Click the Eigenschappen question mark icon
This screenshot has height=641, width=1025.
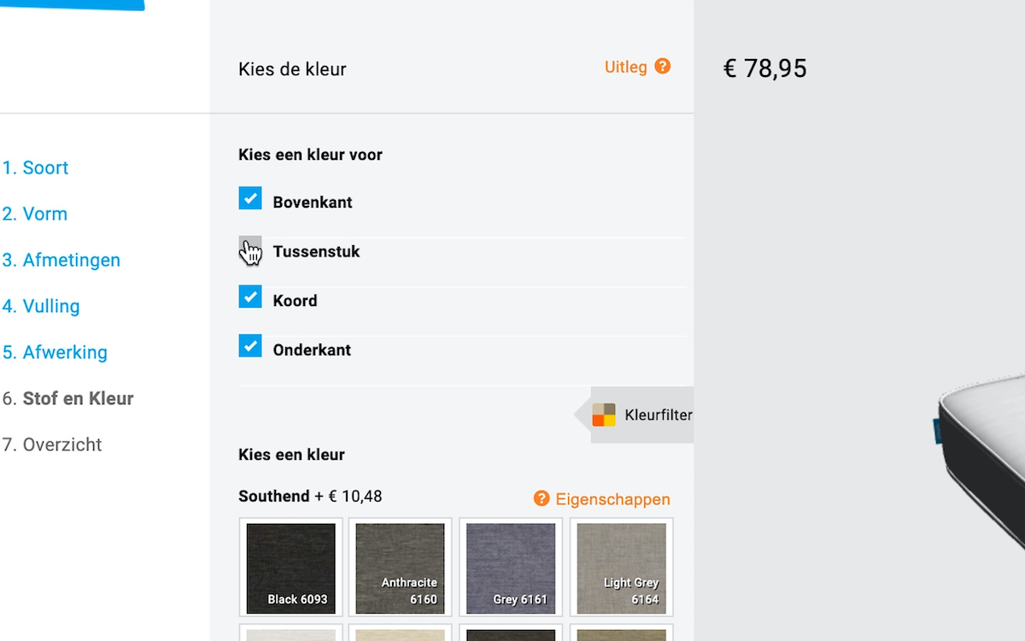coord(542,498)
